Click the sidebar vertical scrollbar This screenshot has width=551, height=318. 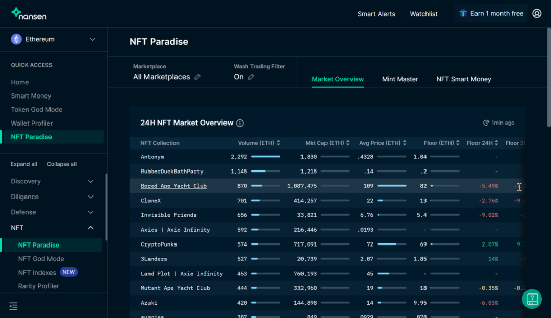tap(106, 207)
